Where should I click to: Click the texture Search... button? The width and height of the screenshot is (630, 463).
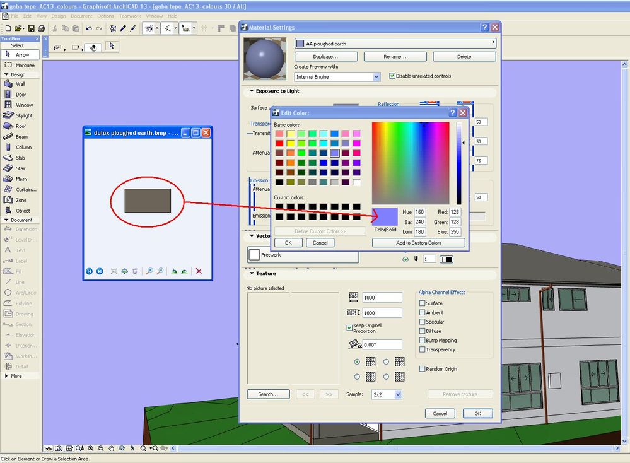point(268,394)
